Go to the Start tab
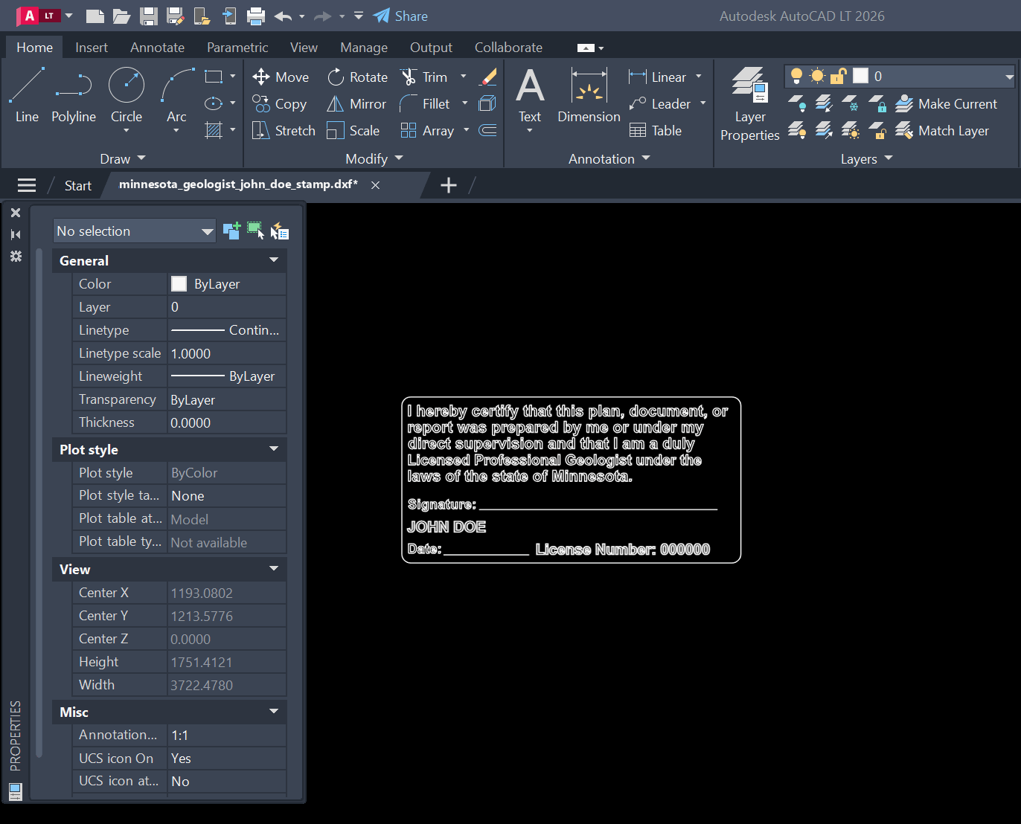This screenshot has width=1021, height=824. point(77,185)
